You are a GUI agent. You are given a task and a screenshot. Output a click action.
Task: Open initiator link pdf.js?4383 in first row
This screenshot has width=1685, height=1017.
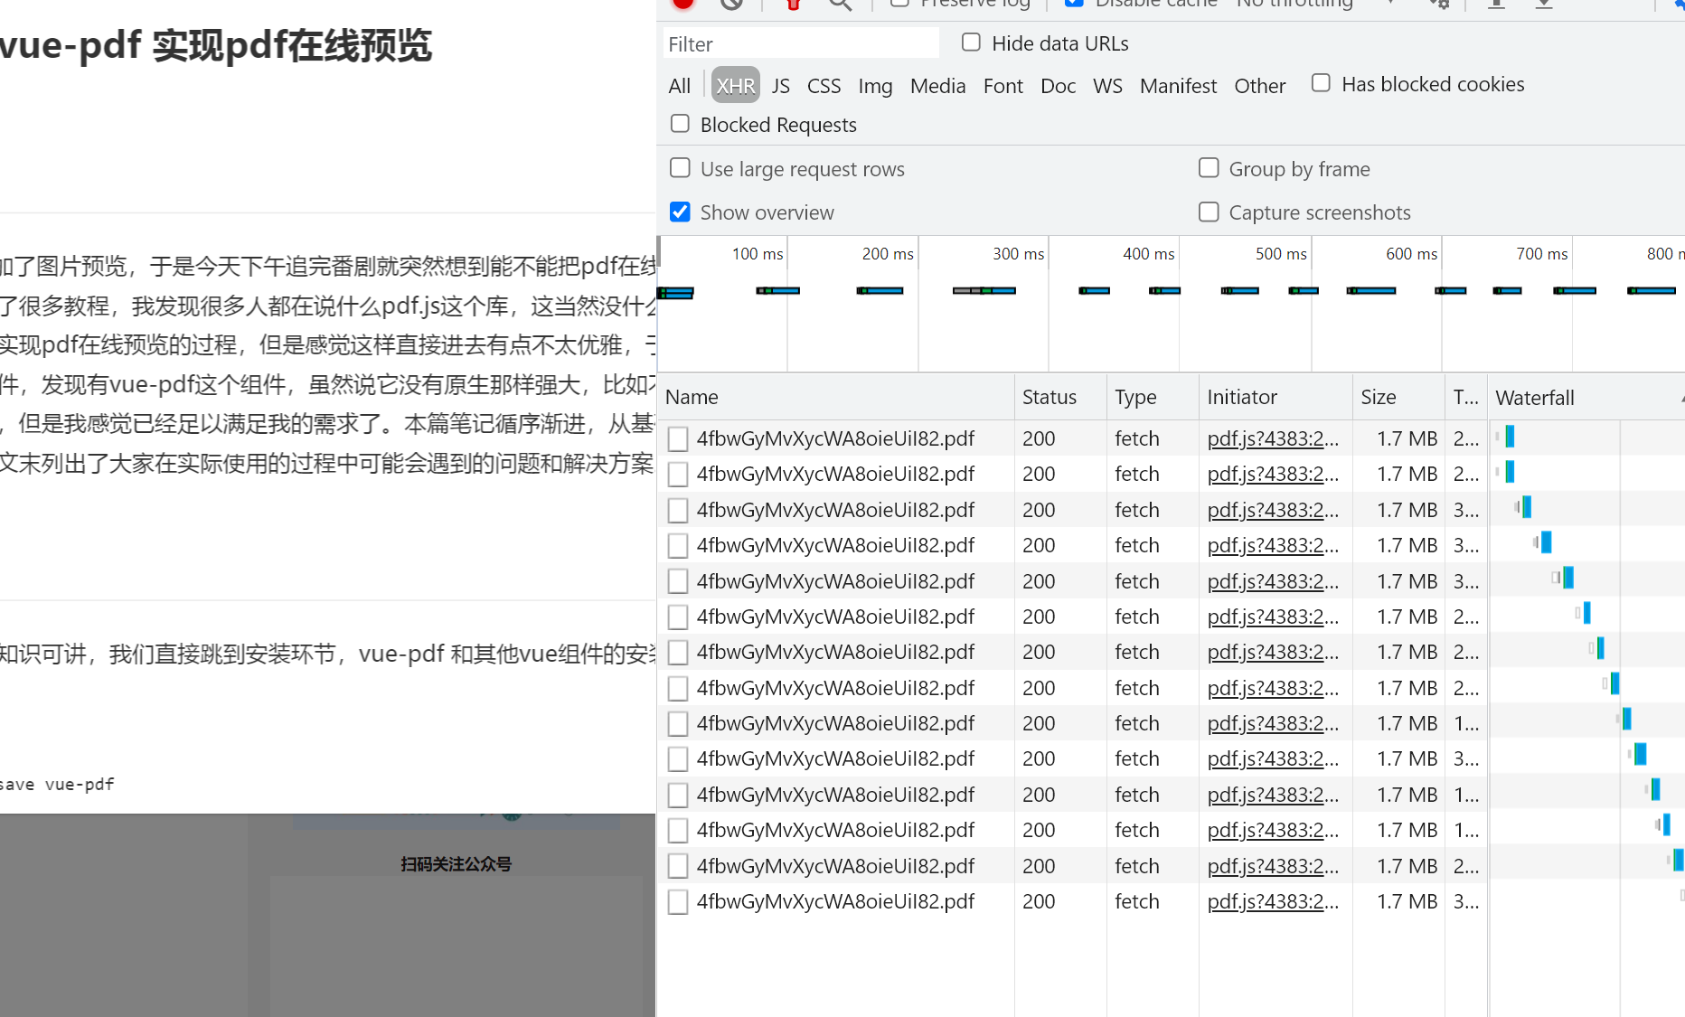[x=1273, y=438]
